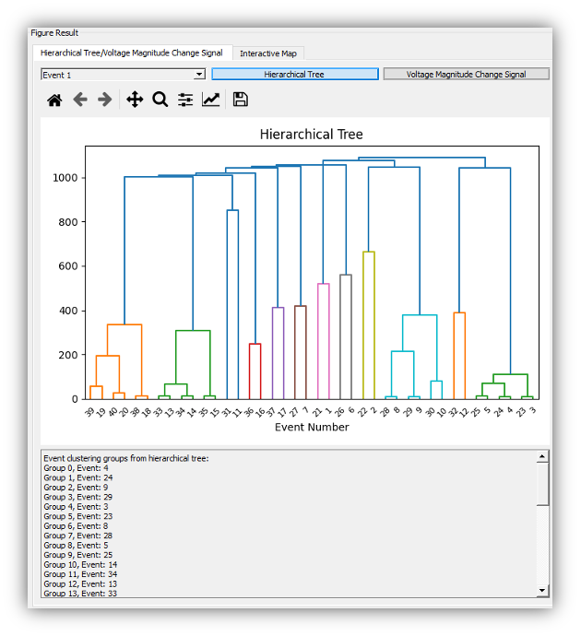581x636 pixels.
Task: Save the figure with the floppy disk icon
Action: 241,100
